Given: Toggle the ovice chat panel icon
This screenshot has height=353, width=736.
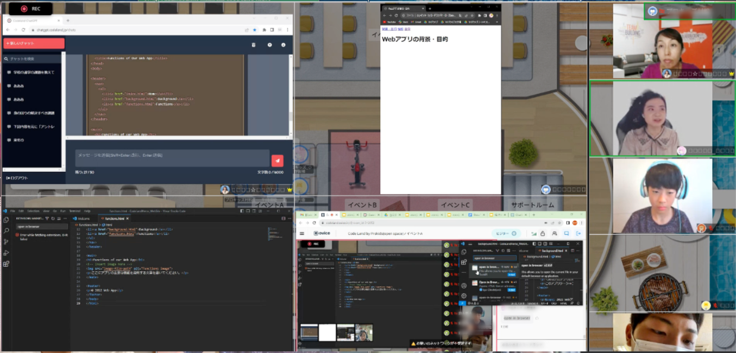Looking at the screenshot, I should [x=567, y=234].
